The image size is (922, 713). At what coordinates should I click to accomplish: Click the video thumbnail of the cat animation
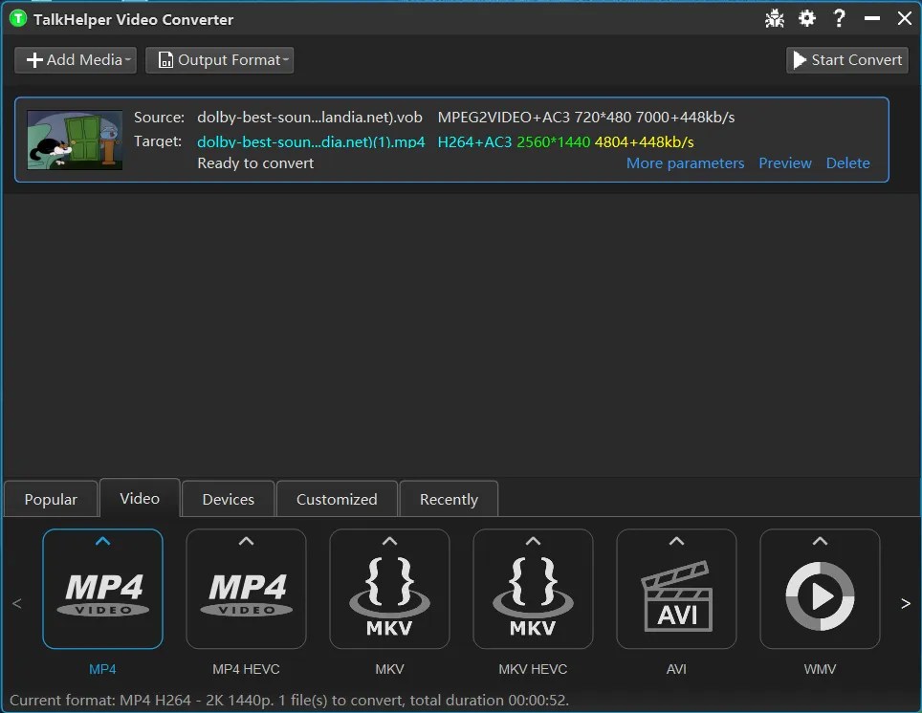coord(75,140)
